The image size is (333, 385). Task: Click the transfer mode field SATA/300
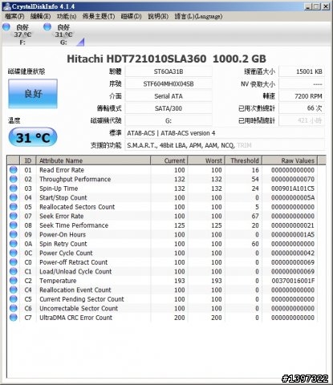point(169,108)
